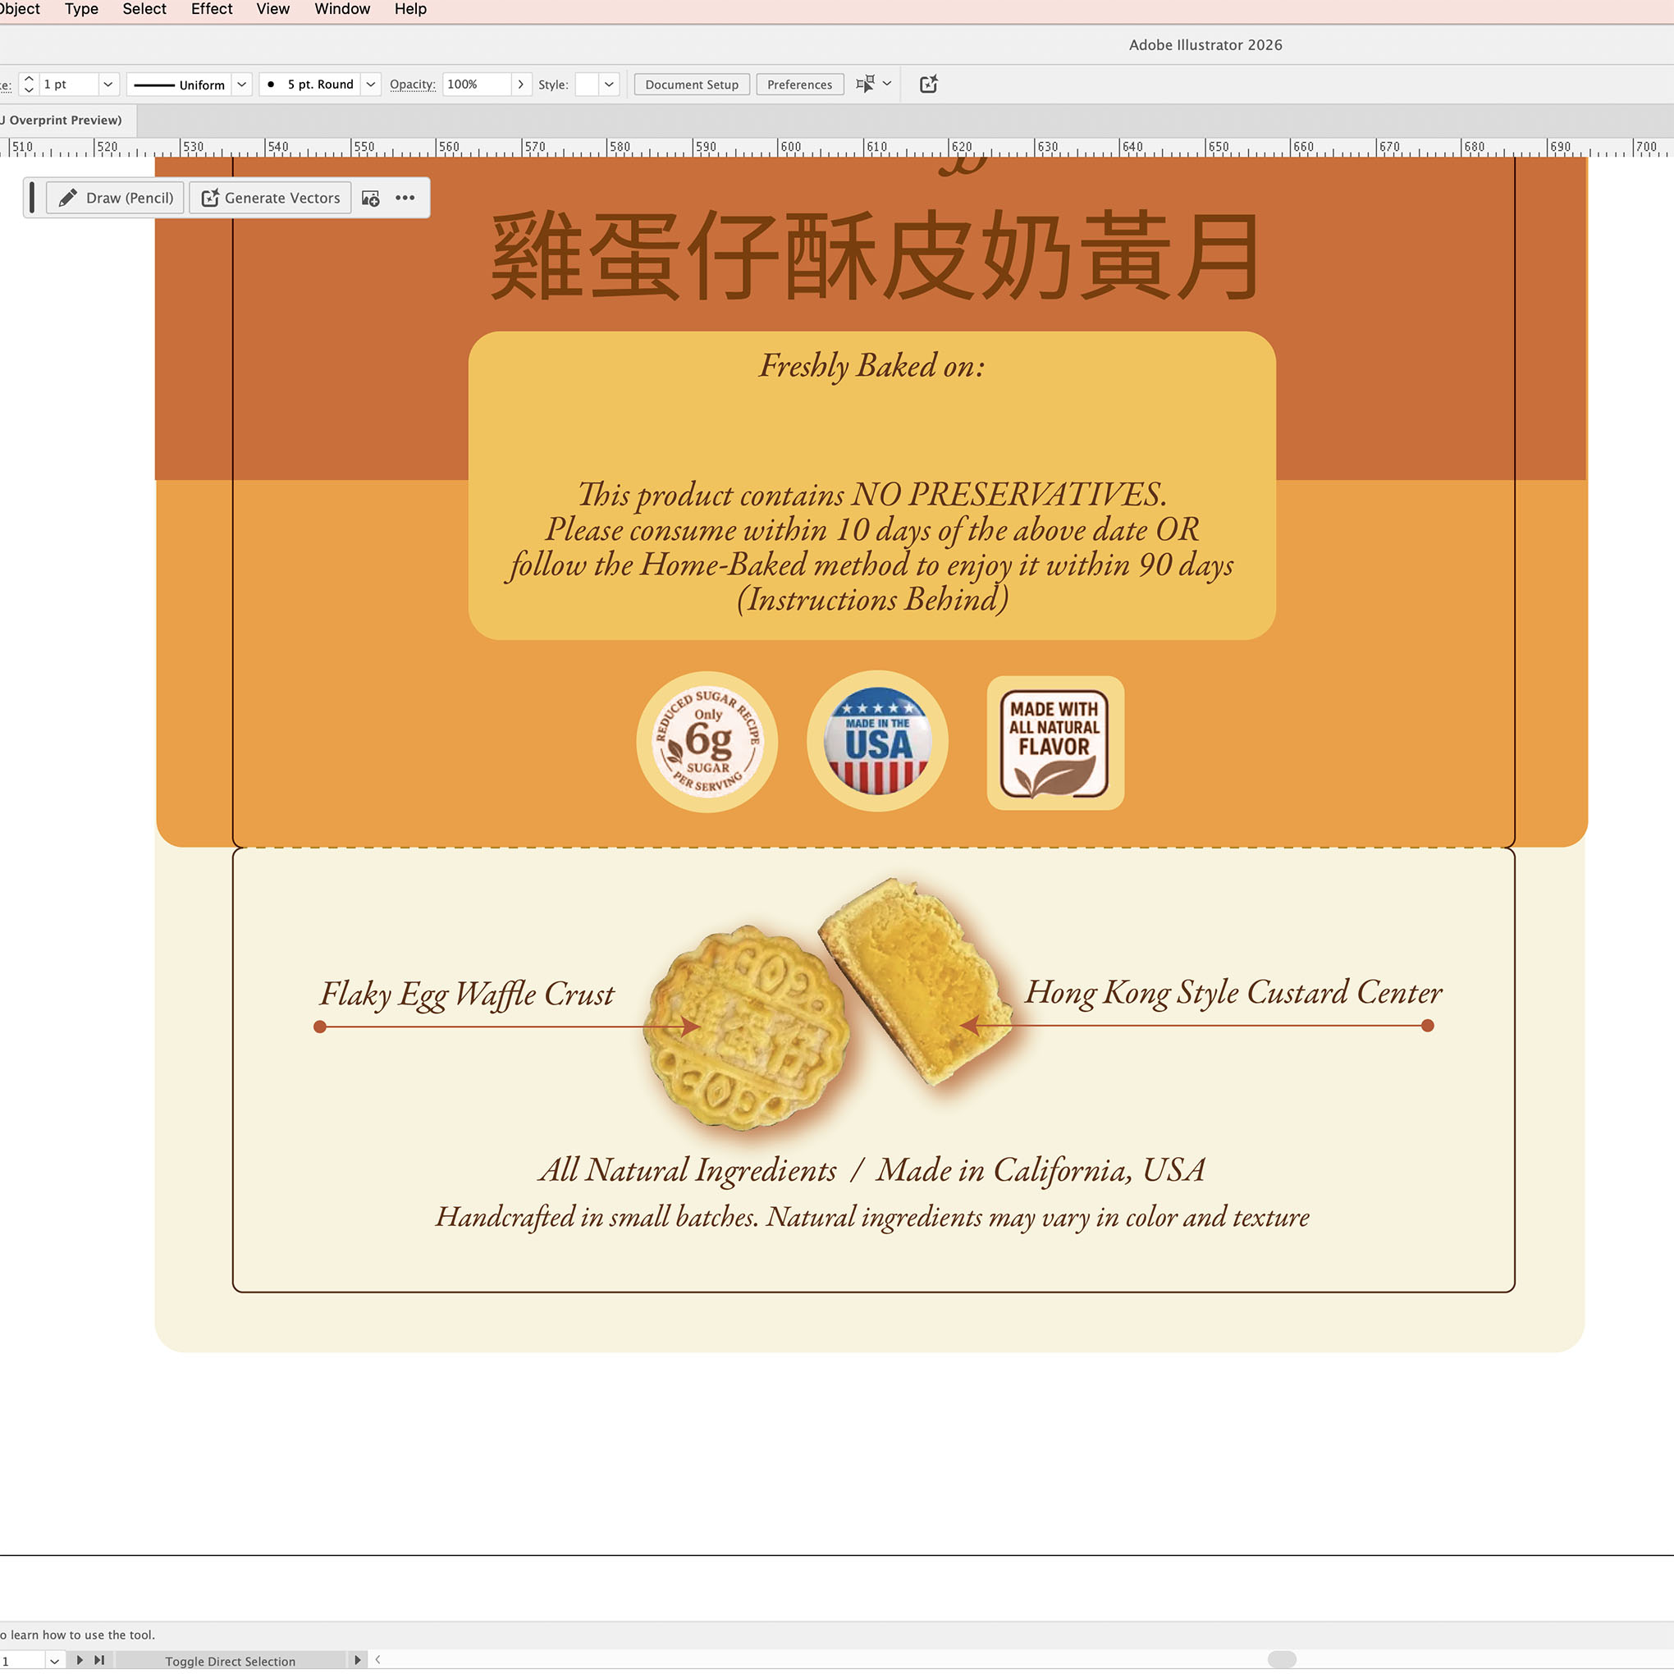Click the horizontal ruler
This screenshot has height=1674, width=1674.
click(x=837, y=148)
